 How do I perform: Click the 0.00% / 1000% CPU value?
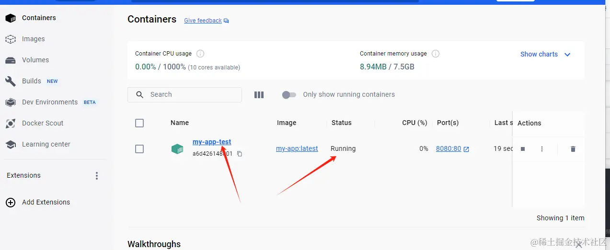161,67
